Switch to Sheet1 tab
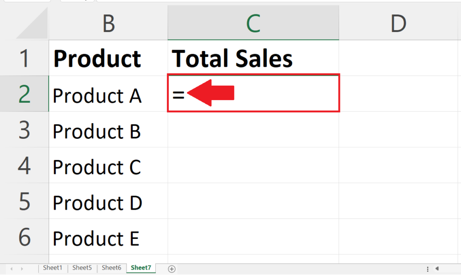 pyautogui.click(x=53, y=268)
